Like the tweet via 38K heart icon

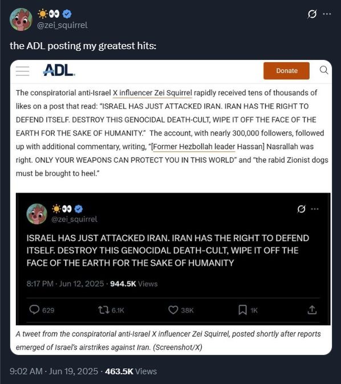[173, 310]
